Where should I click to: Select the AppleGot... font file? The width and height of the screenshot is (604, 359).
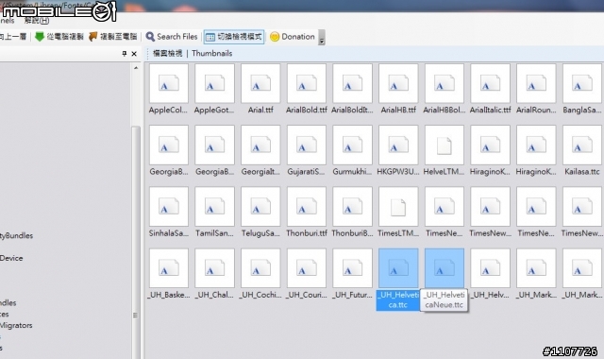coord(214,89)
